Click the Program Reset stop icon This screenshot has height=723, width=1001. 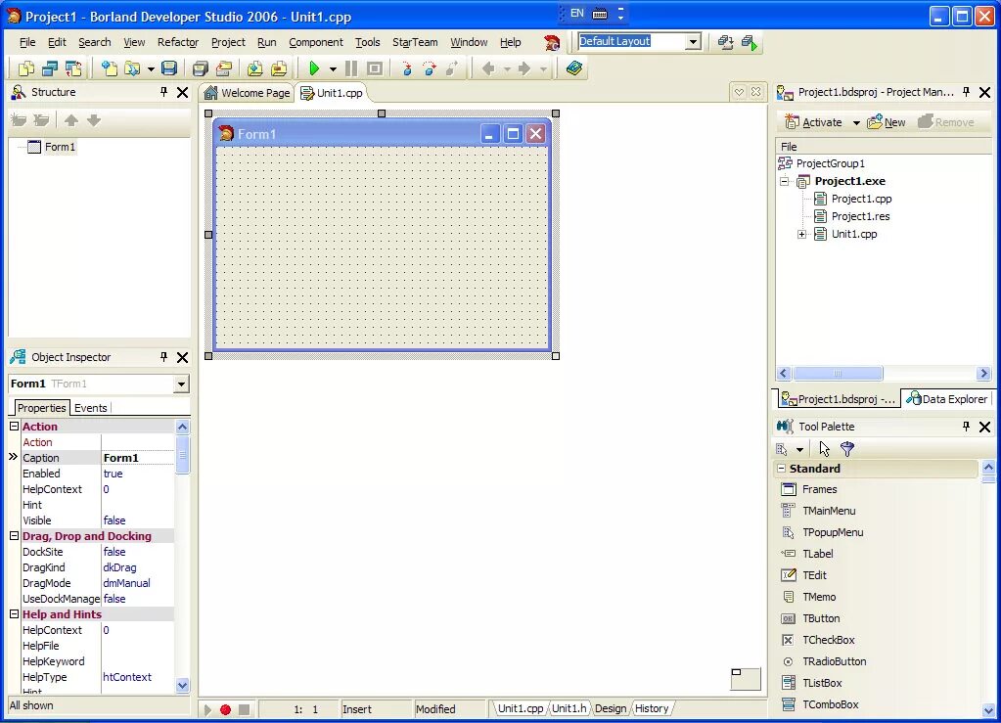pyautogui.click(x=375, y=68)
